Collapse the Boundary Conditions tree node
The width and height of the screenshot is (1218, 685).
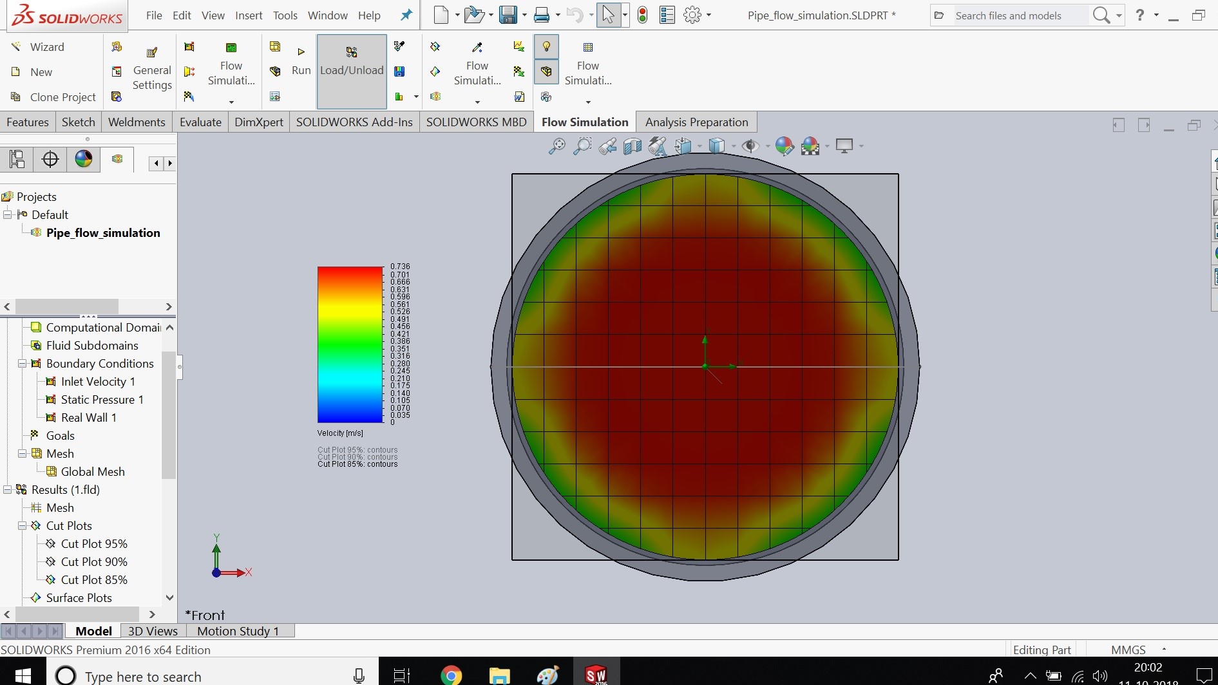[21, 364]
